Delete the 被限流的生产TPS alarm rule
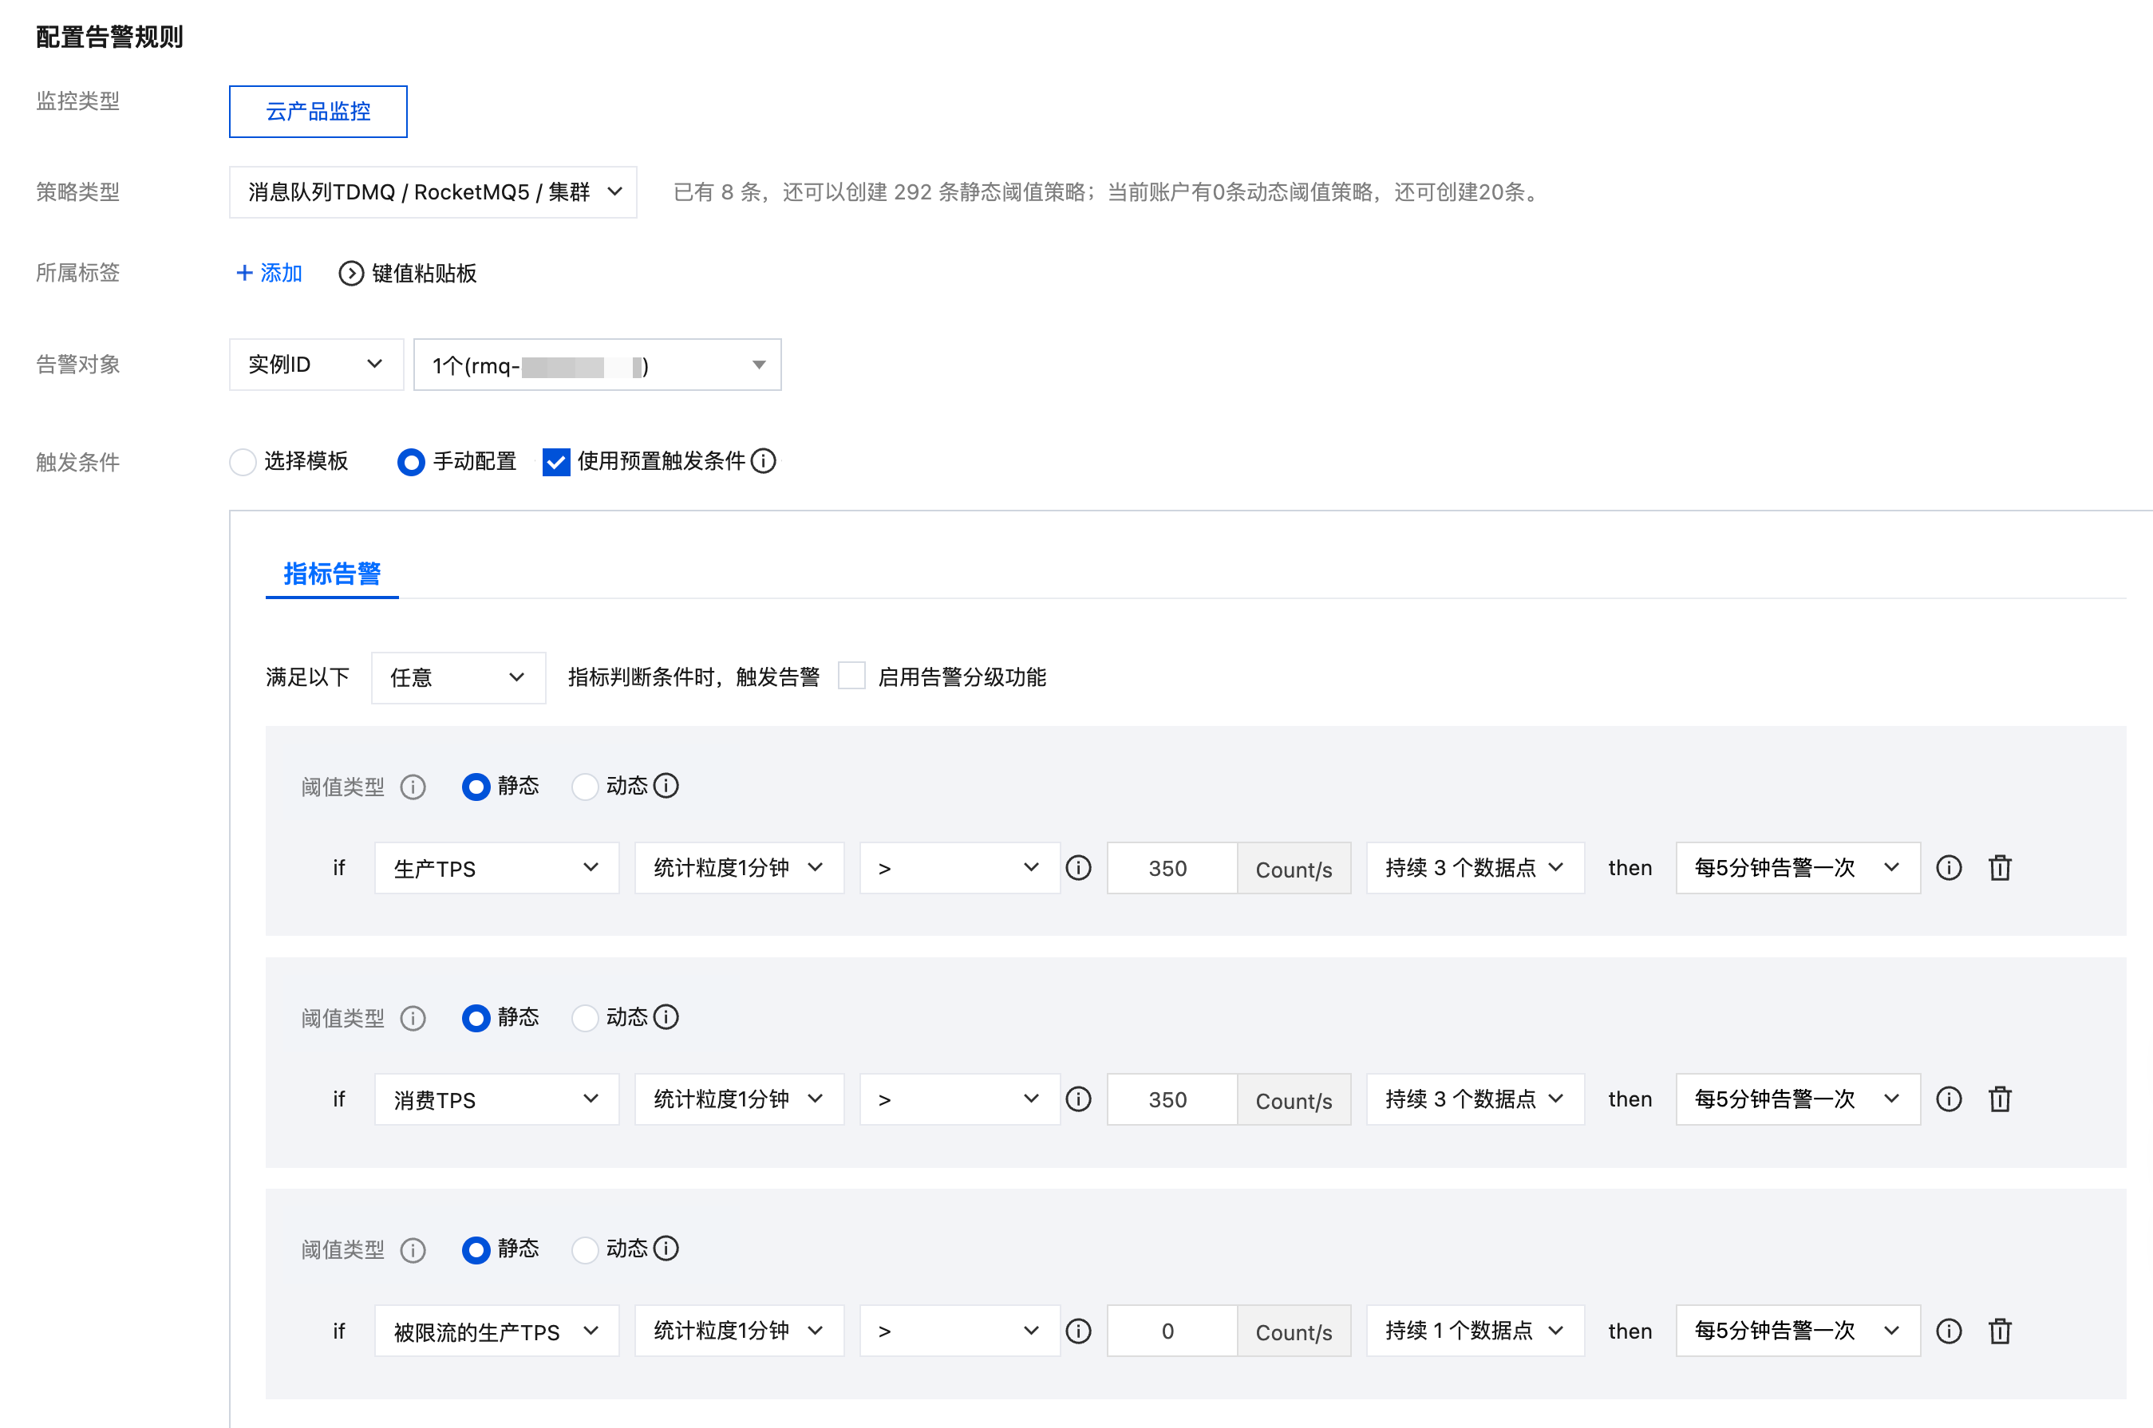The width and height of the screenshot is (2153, 1428). [x=2000, y=1331]
